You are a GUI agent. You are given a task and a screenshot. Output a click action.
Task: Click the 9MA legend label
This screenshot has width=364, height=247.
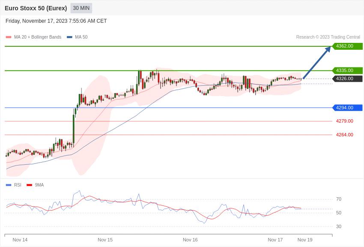click(39, 185)
